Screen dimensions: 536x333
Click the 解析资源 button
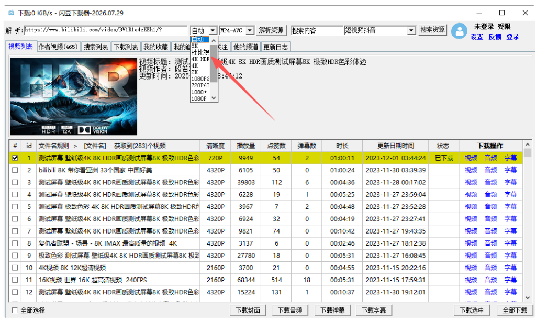tap(271, 30)
